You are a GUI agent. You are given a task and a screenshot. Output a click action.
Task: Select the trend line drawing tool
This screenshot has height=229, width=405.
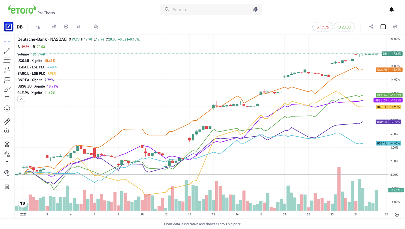click(7, 51)
